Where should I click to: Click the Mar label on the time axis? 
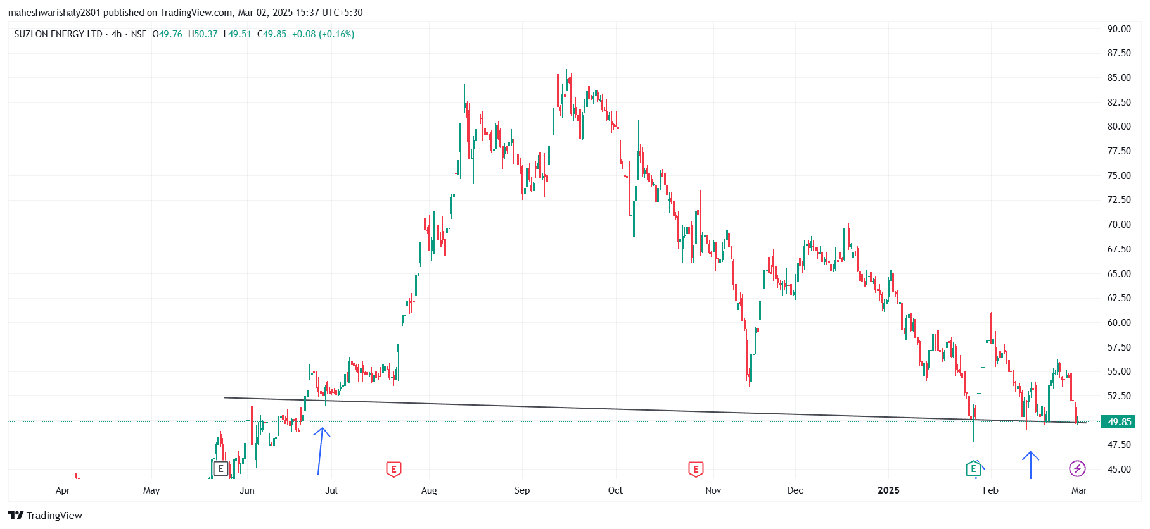click(1079, 490)
